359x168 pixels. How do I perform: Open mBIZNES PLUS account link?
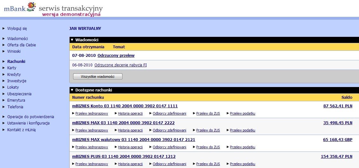(x=124, y=157)
